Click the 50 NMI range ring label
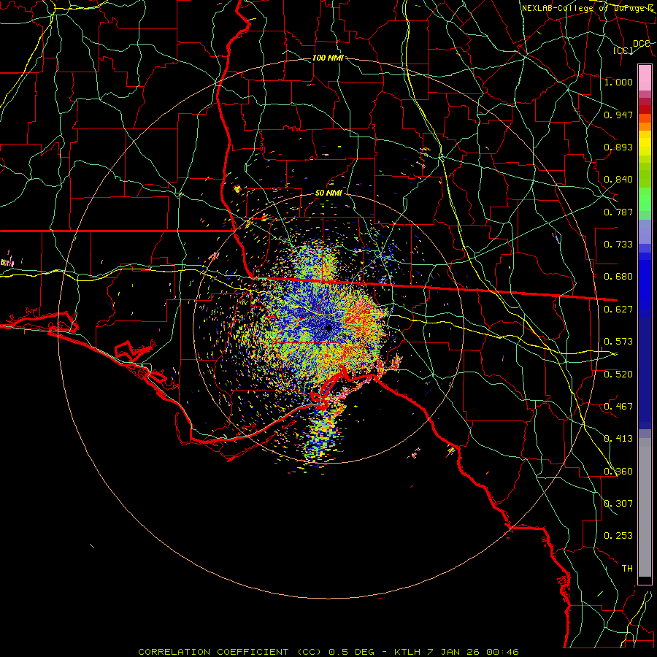657x657 pixels. tap(328, 193)
